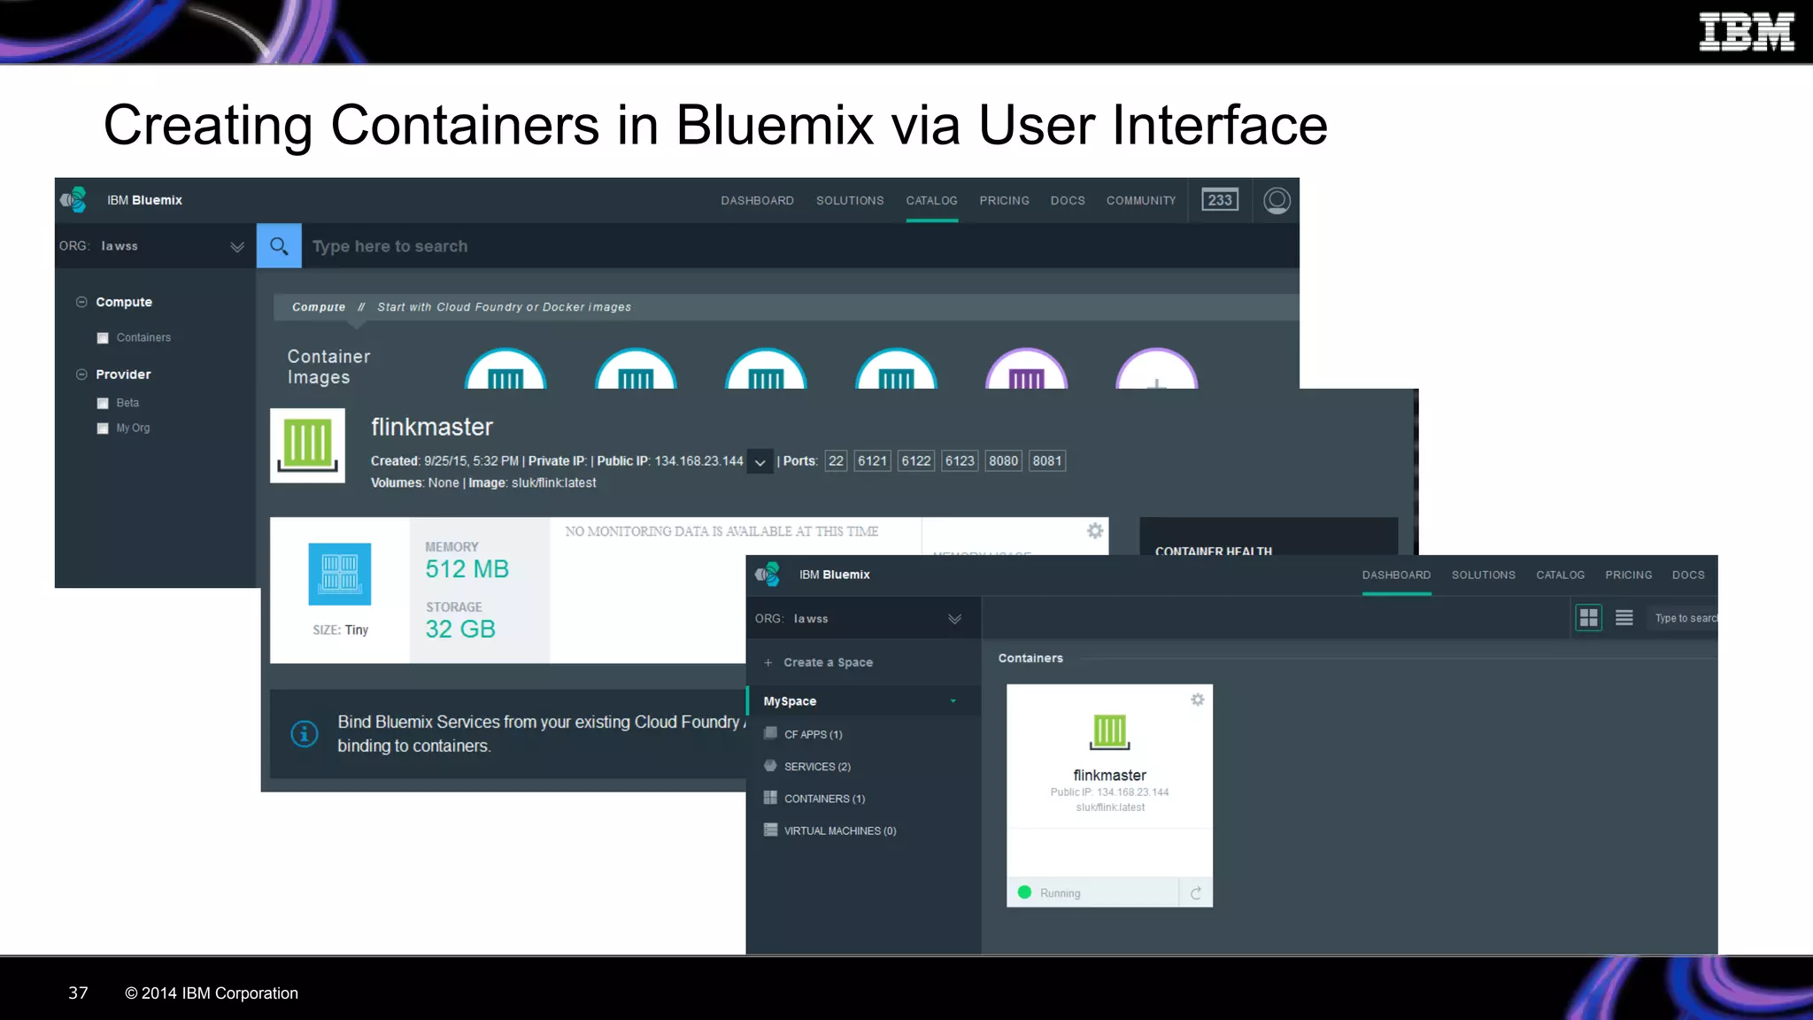Click the CONTAINERS icon in MySpace
The image size is (1813, 1020).
770,798
